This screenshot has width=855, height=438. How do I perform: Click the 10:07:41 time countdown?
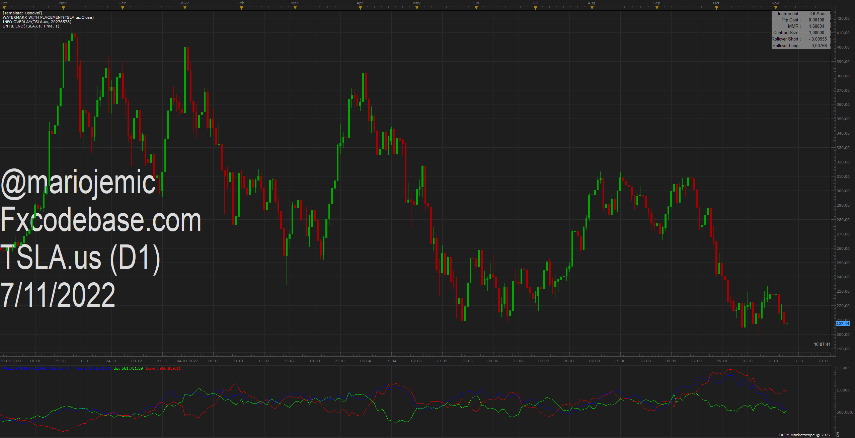pos(822,345)
